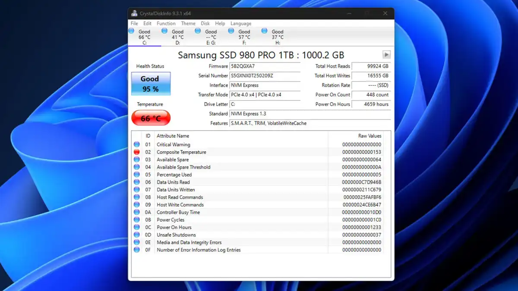The width and height of the screenshot is (518, 291).
Task: Click the Controller Busy Time status orb
Action: pyautogui.click(x=137, y=213)
